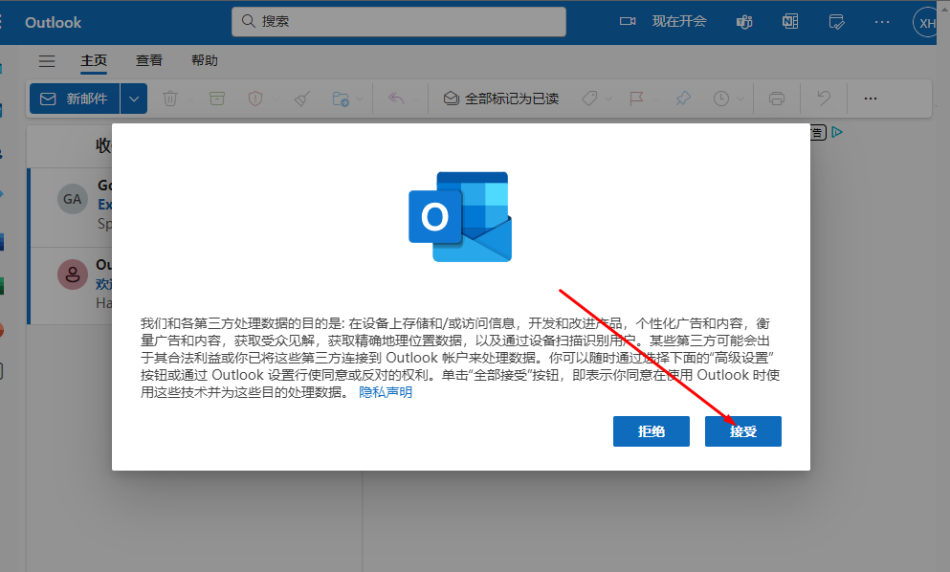Start a meeting with the 现在开会 camera icon

[x=628, y=22]
